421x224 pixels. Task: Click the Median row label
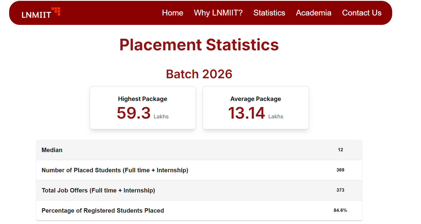click(52, 150)
